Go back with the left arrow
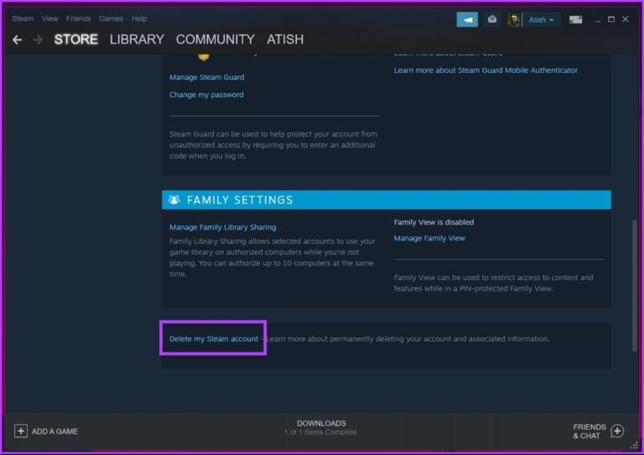Viewport: 644px width, 455px height. pos(18,39)
